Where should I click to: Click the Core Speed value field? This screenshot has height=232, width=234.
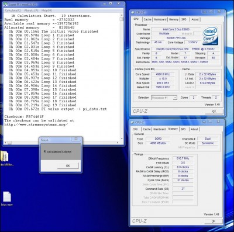click(163, 74)
